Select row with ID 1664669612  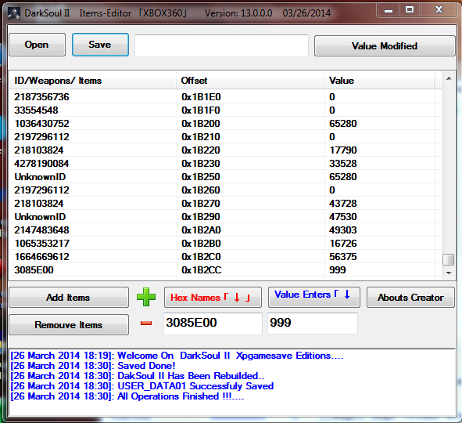point(225,256)
